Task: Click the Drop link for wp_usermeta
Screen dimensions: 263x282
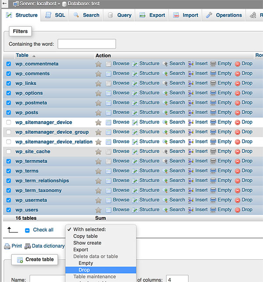Action: (247, 200)
